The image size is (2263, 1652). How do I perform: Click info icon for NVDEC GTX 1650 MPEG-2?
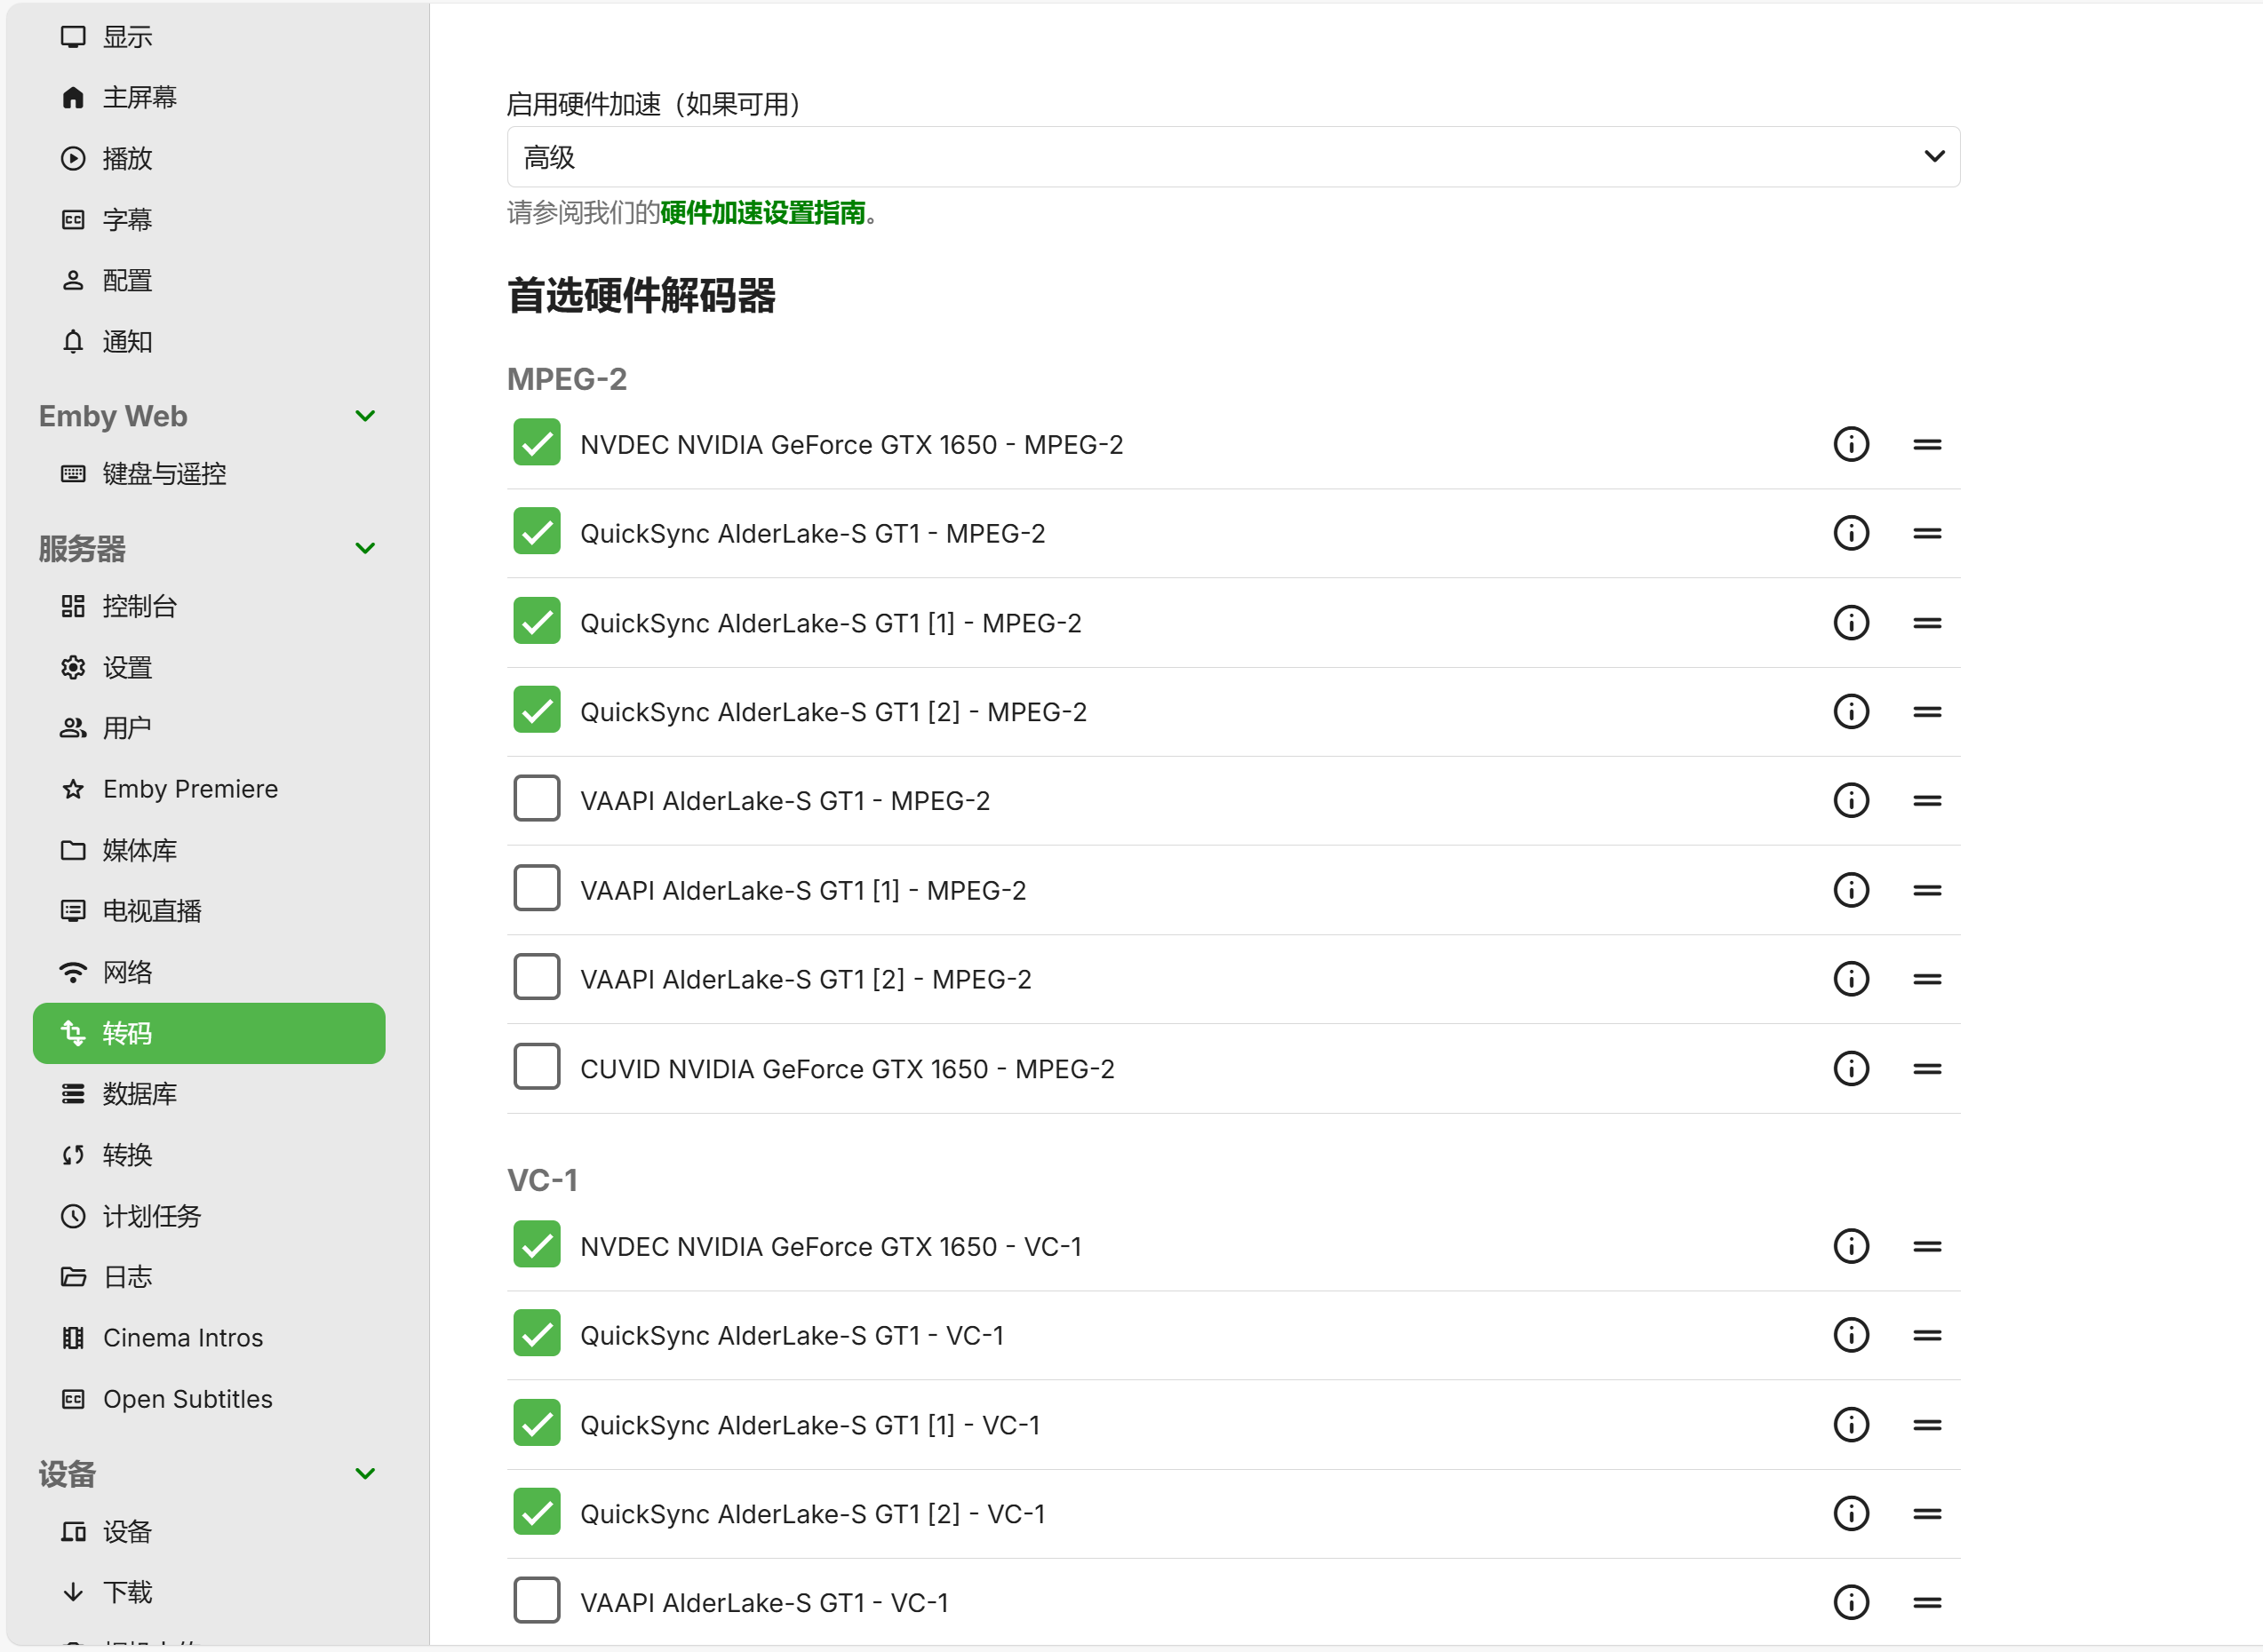point(1850,444)
